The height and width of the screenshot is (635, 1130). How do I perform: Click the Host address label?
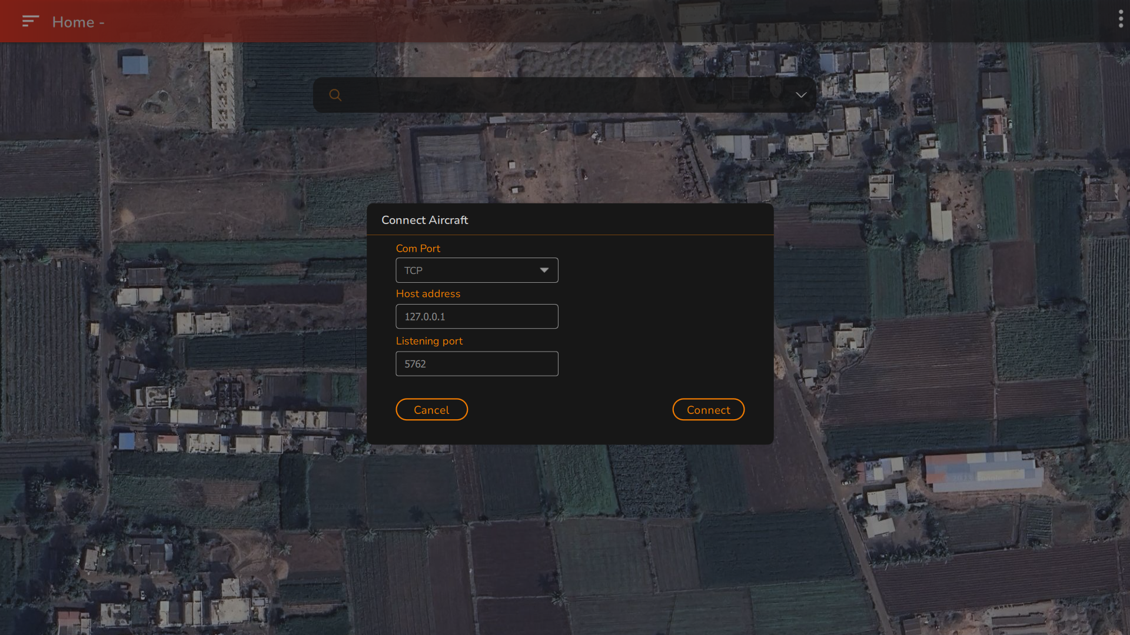pyautogui.click(x=428, y=294)
